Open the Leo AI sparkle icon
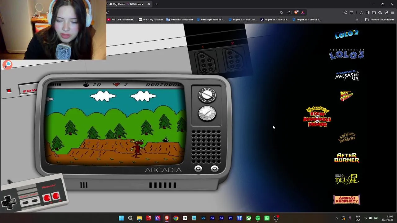This screenshot has width=397, height=223. [x=380, y=12]
